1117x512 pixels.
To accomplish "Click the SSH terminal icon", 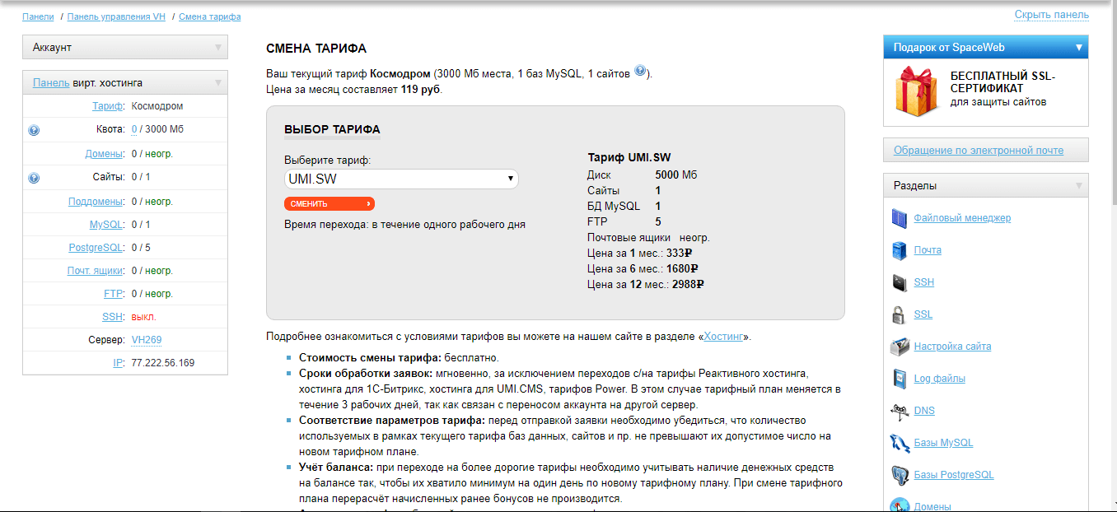I will pyautogui.click(x=899, y=282).
